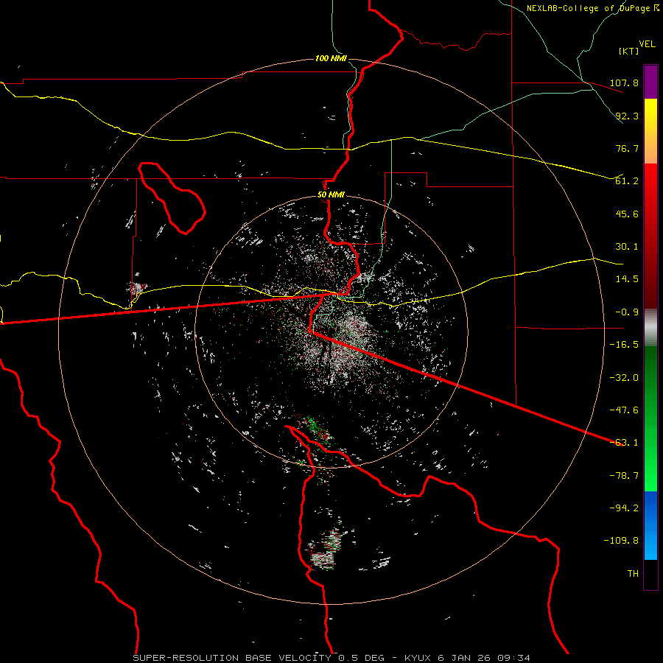Select the -32.0 legend value
663x663 pixels.
point(624,378)
